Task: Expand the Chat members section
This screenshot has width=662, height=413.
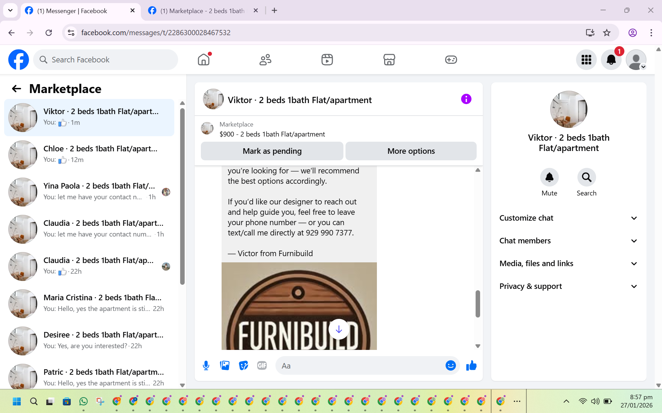Action: coord(568,241)
